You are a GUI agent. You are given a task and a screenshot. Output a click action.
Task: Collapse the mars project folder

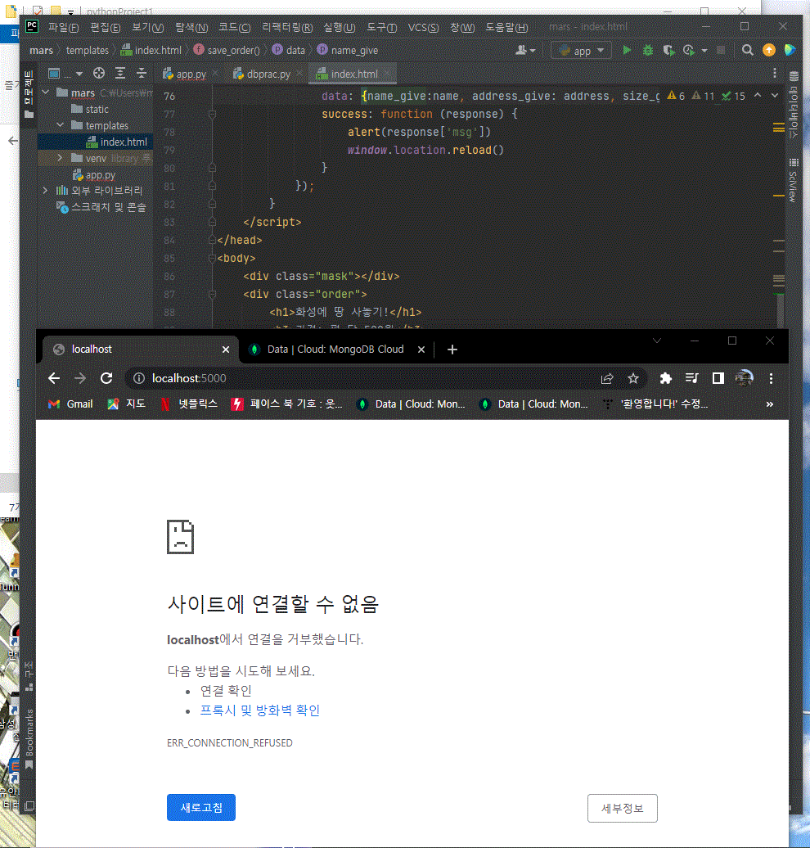tap(46, 92)
